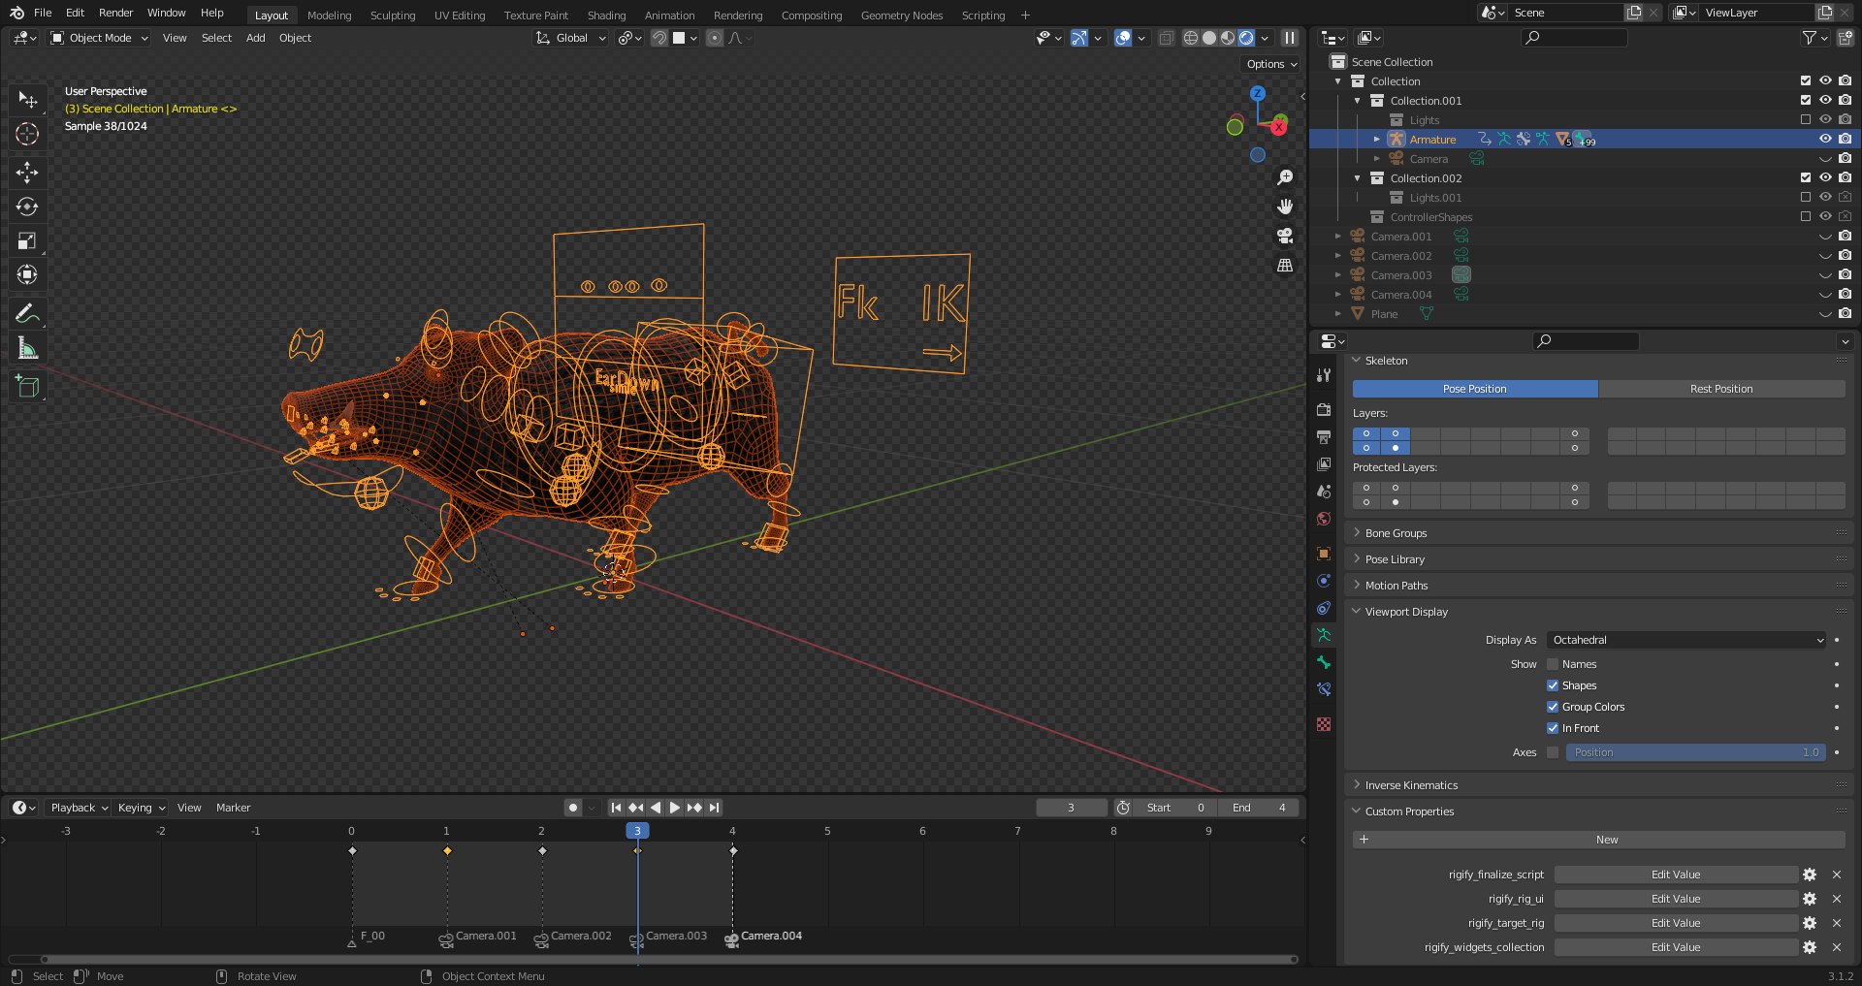Click the viewport zoom magnifier icon
1862x986 pixels.
tap(1285, 177)
